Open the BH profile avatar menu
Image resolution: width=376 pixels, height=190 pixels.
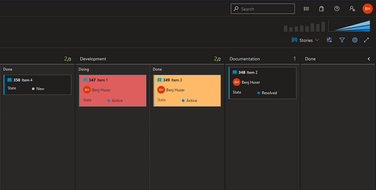(x=368, y=9)
